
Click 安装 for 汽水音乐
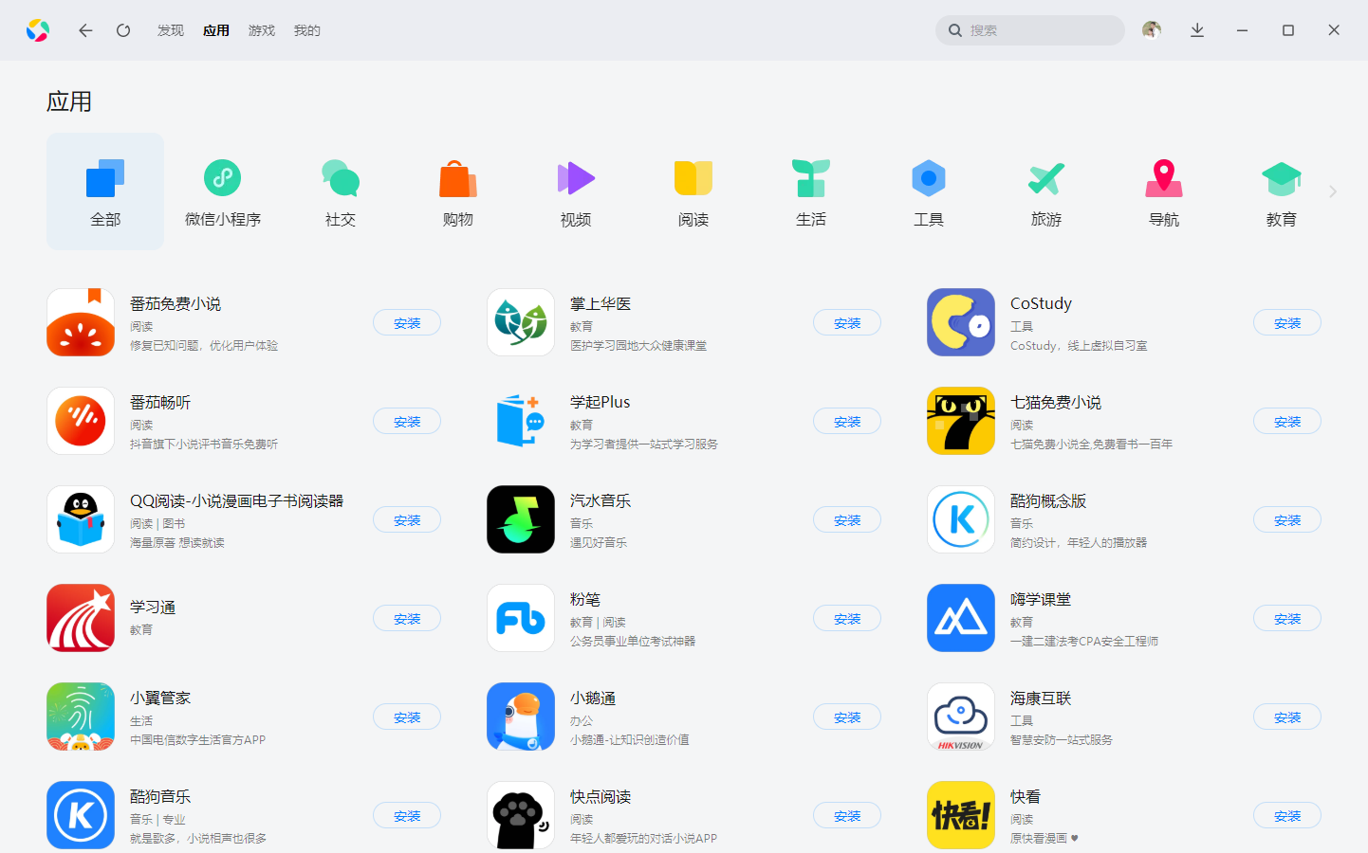(x=847, y=520)
